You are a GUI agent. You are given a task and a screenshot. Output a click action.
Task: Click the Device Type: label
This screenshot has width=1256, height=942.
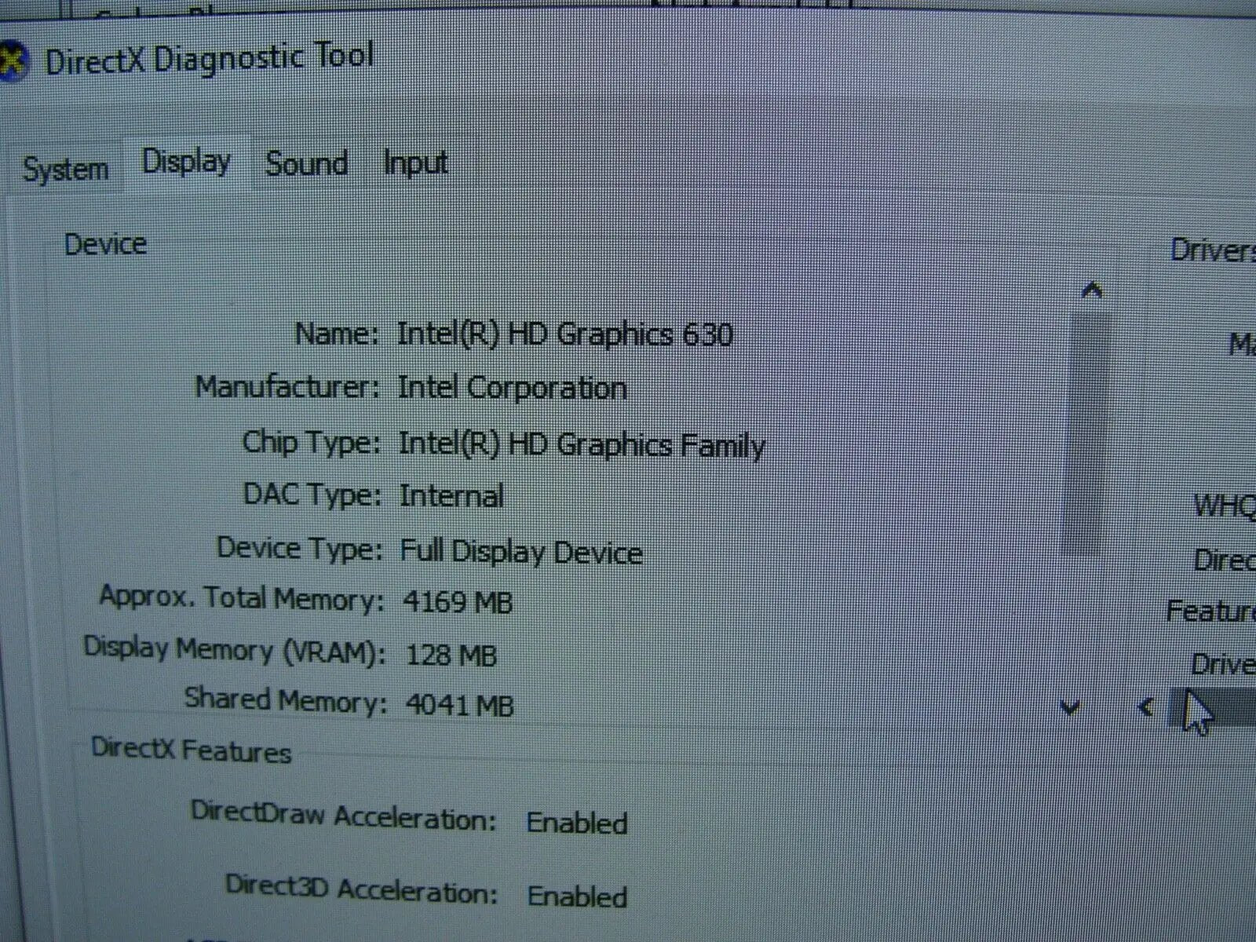pyautogui.click(x=299, y=548)
